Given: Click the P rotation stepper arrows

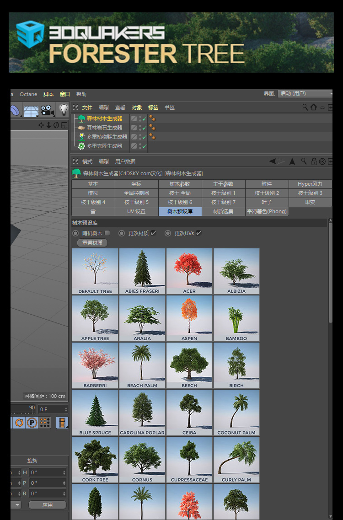Looking at the screenshot, I should (64, 483).
